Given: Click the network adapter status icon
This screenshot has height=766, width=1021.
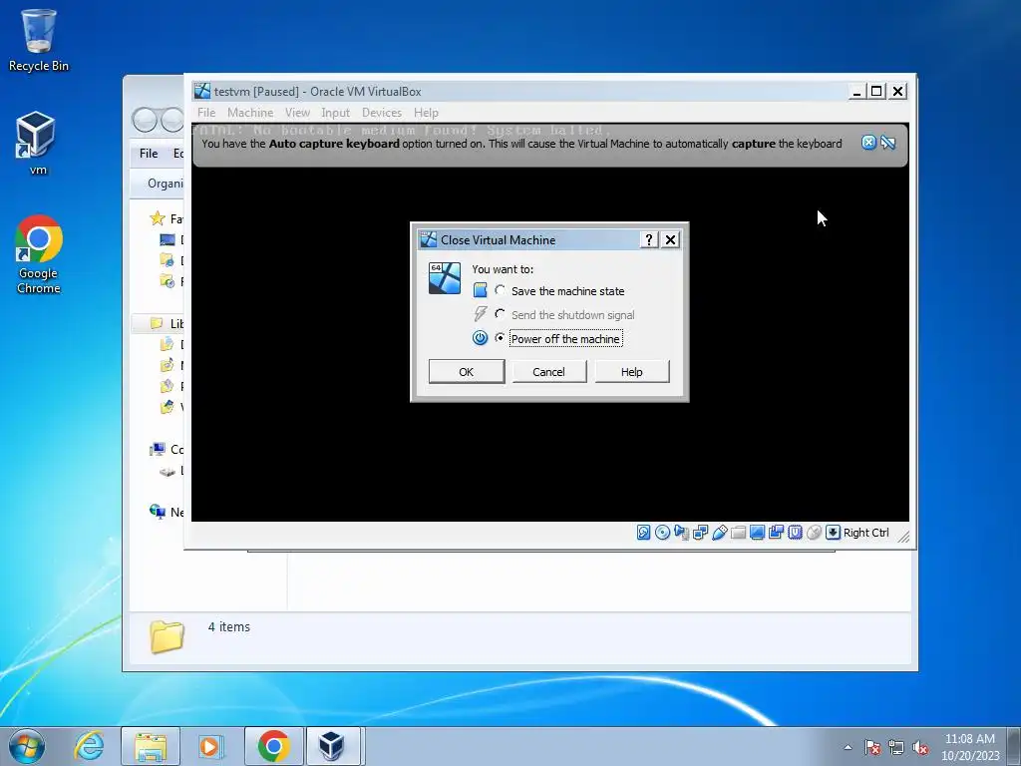Looking at the screenshot, I should [x=701, y=533].
